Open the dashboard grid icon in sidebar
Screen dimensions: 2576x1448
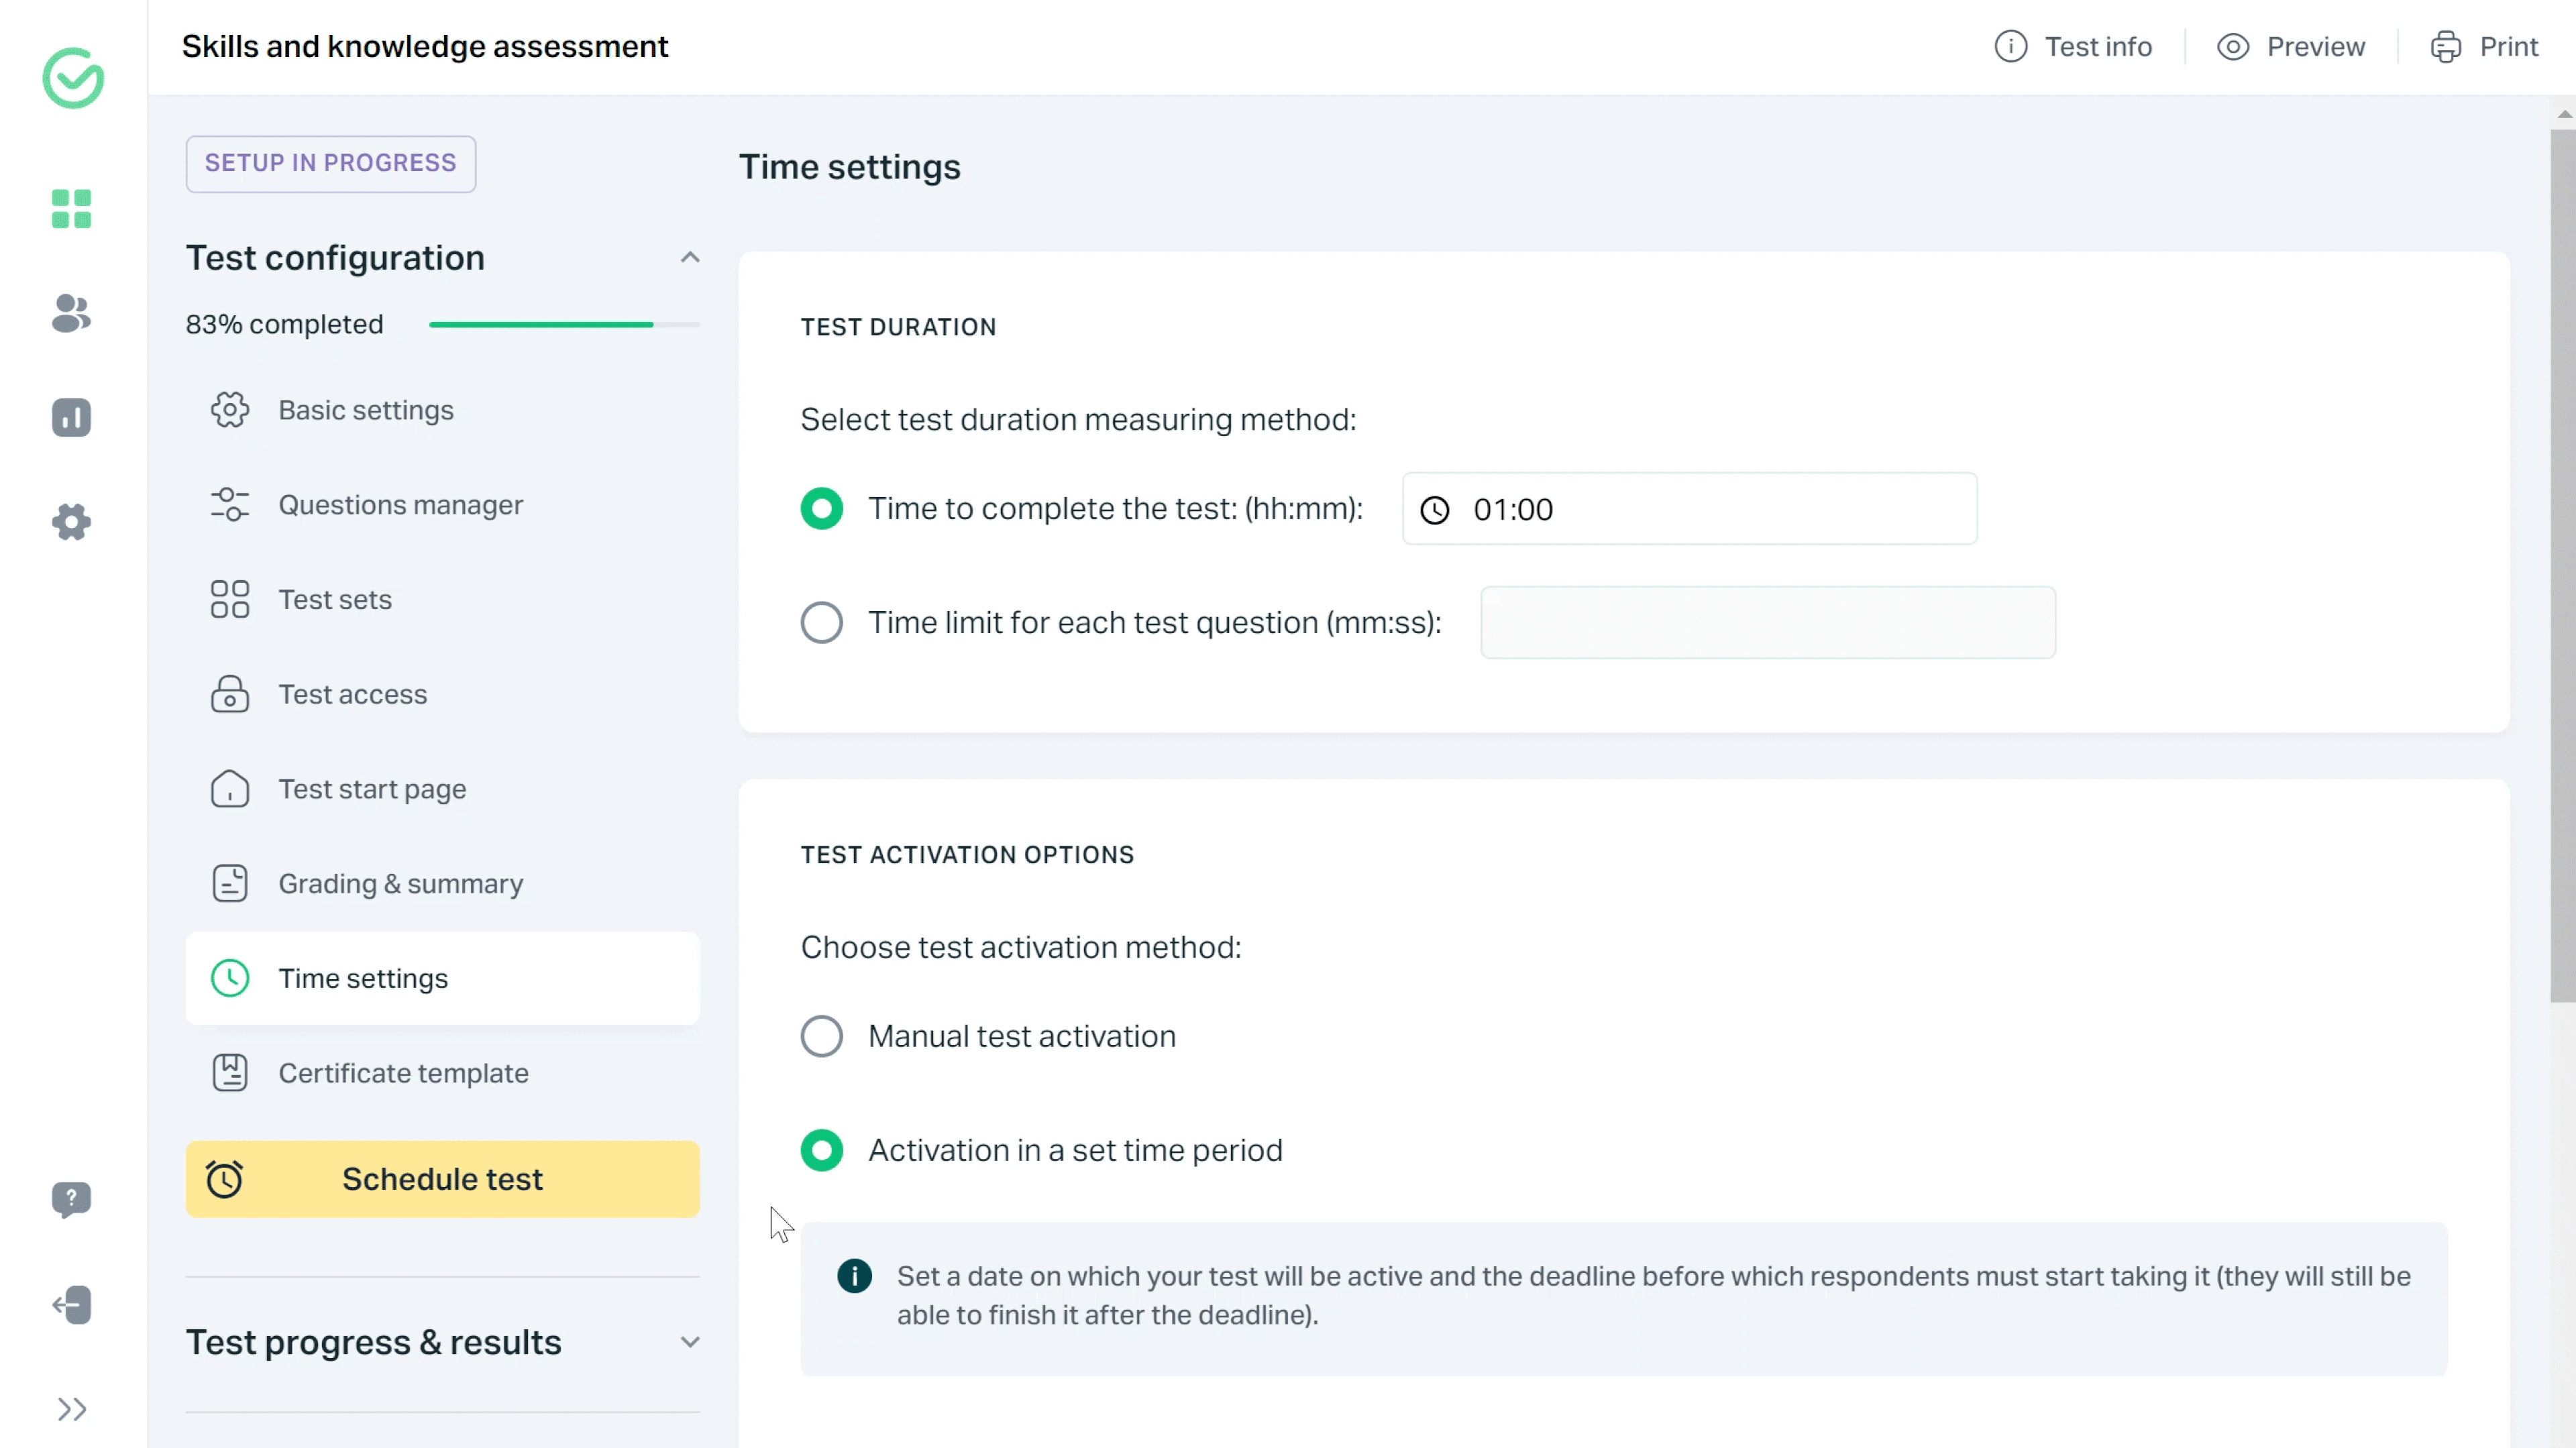71,209
